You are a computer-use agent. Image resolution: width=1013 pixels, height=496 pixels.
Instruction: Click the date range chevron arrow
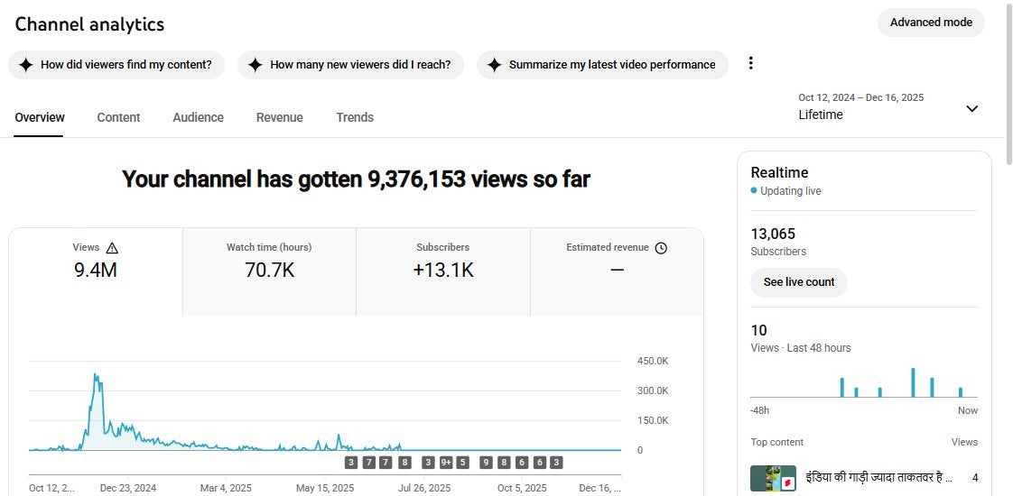971,108
